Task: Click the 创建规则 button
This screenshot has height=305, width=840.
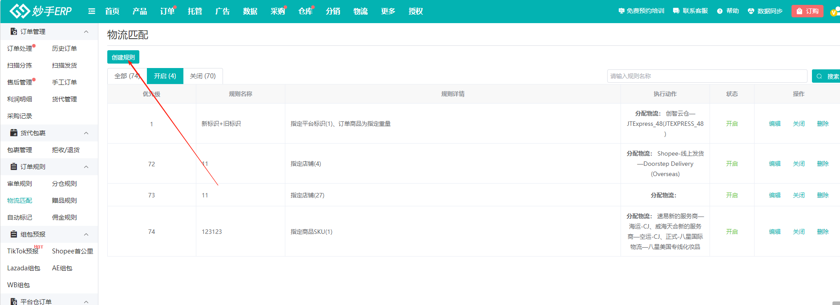Action: click(x=123, y=57)
